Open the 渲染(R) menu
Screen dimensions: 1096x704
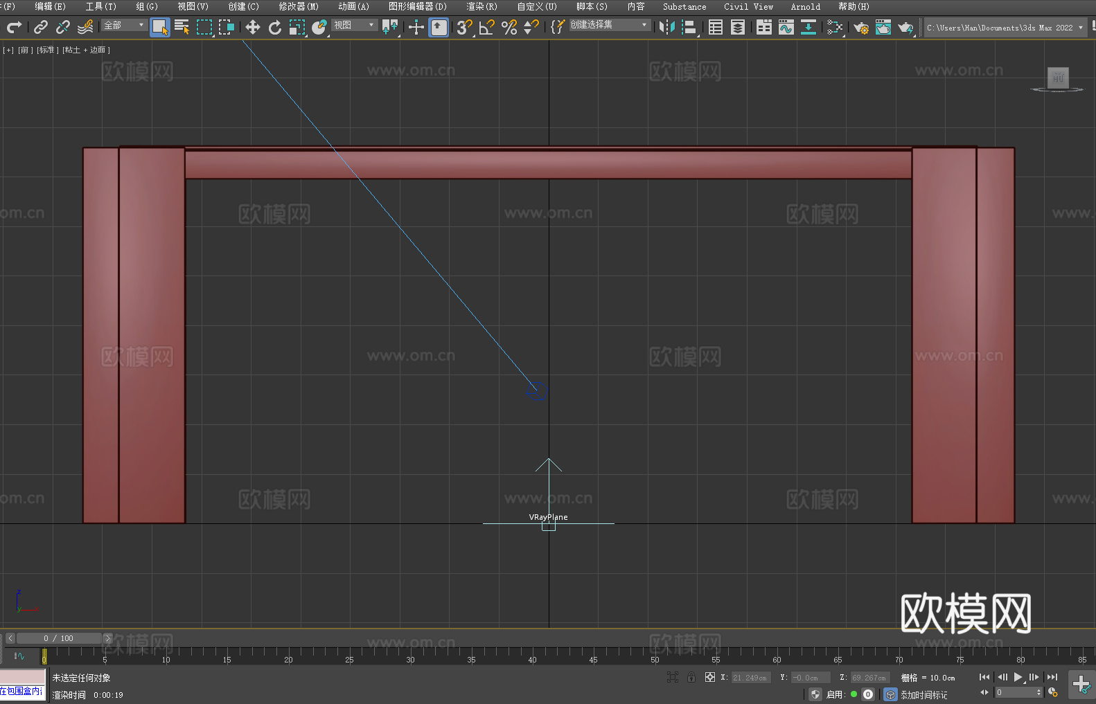pyautogui.click(x=481, y=6)
